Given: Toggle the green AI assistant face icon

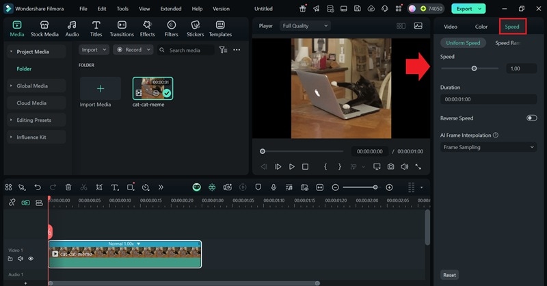Looking at the screenshot, I should point(197,187).
